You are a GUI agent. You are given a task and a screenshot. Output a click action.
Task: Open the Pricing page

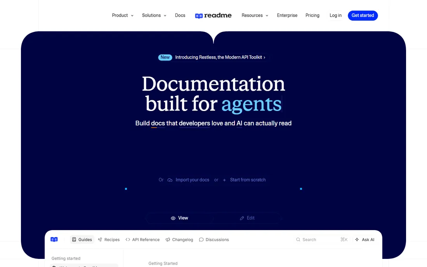point(312,16)
